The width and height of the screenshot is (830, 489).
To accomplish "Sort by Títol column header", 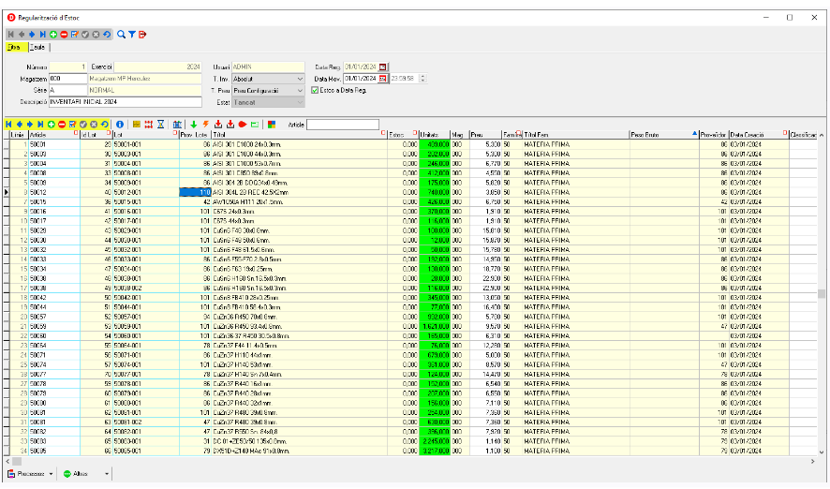I will [x=299, y=135].
